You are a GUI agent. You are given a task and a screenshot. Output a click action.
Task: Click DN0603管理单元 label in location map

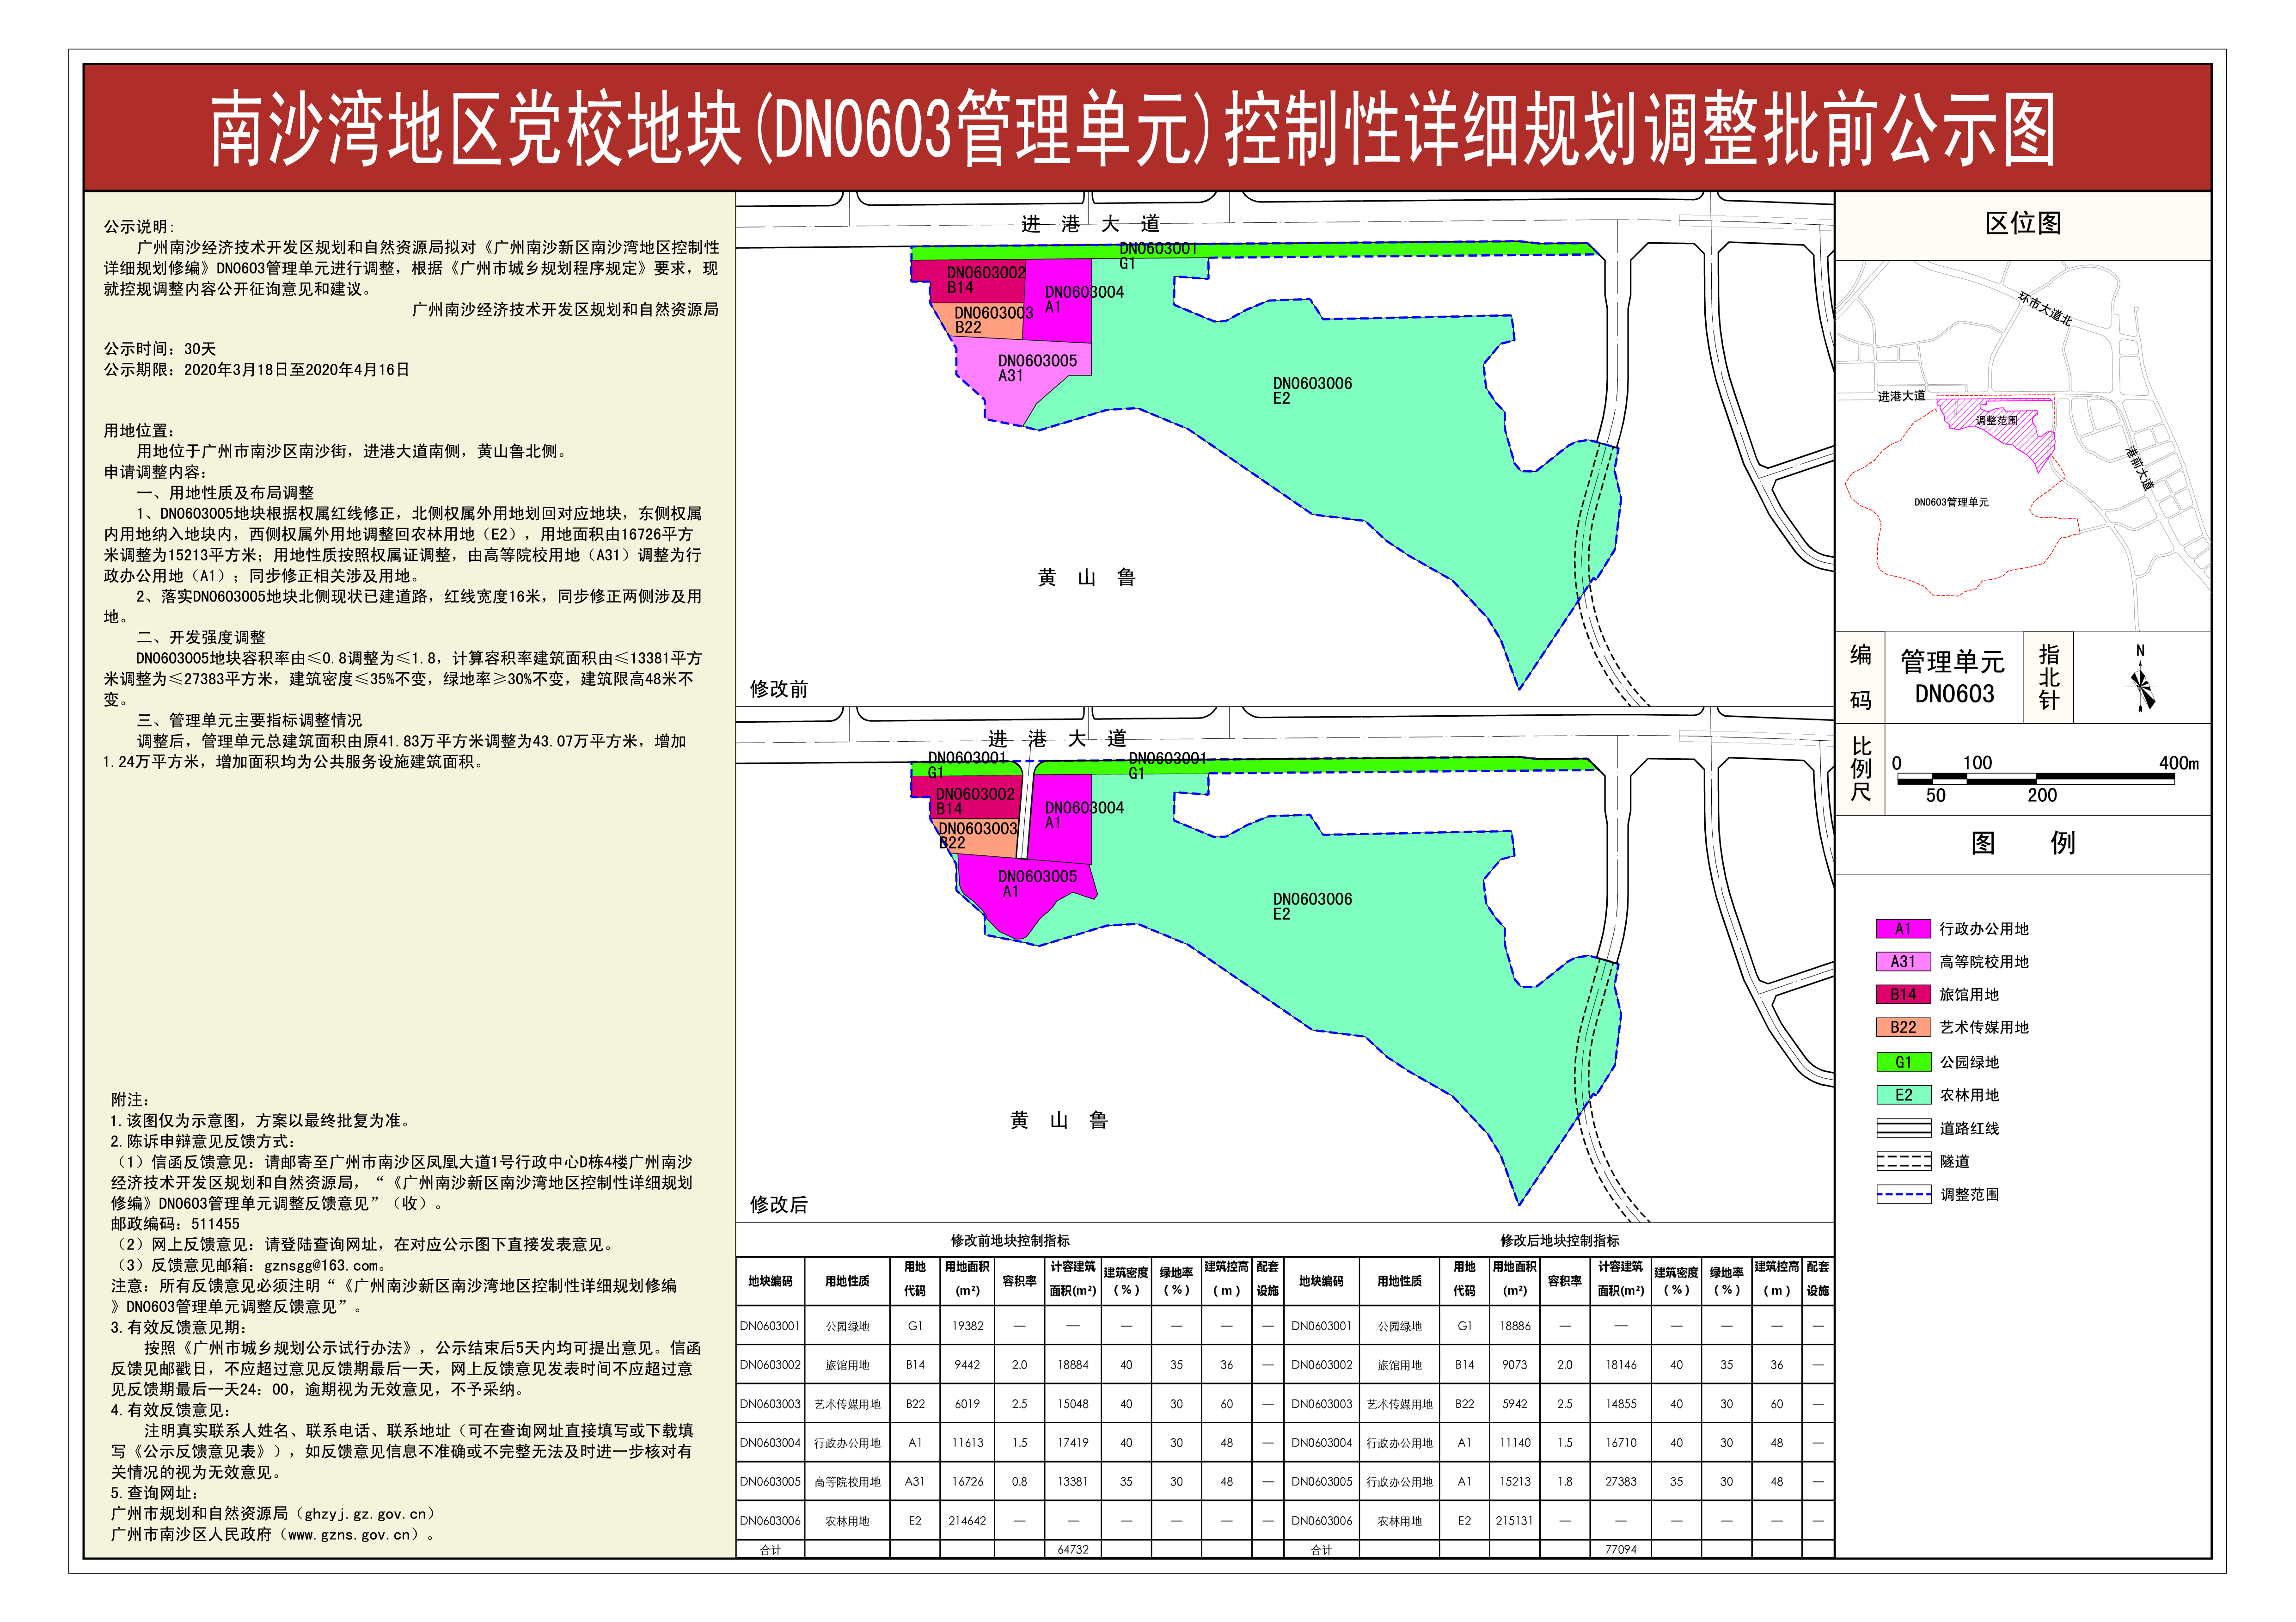pos(1951,503)
